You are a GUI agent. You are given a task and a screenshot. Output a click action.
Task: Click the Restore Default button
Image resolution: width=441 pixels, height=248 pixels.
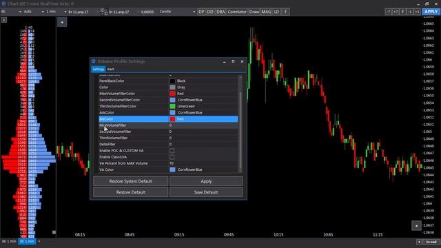tap(131, 192)
